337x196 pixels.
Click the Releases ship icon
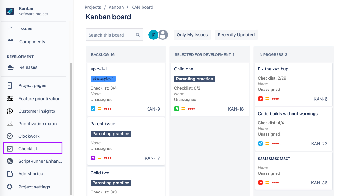[x=11, y=67]
